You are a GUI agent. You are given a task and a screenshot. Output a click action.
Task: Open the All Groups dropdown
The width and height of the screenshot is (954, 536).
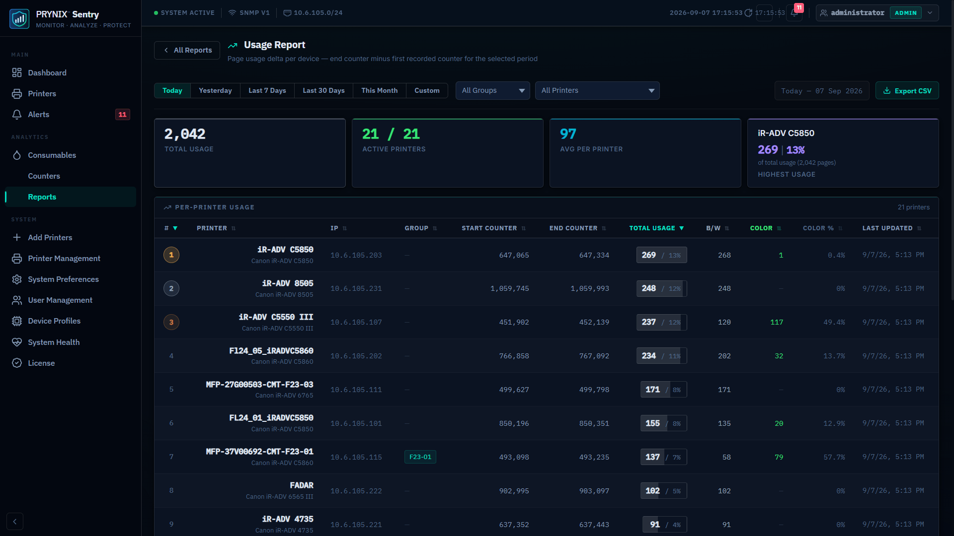pos(493,91)
